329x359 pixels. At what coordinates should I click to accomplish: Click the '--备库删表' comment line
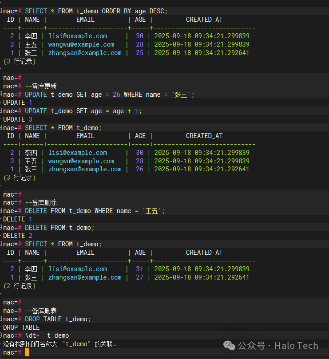(x=30, y=311)
